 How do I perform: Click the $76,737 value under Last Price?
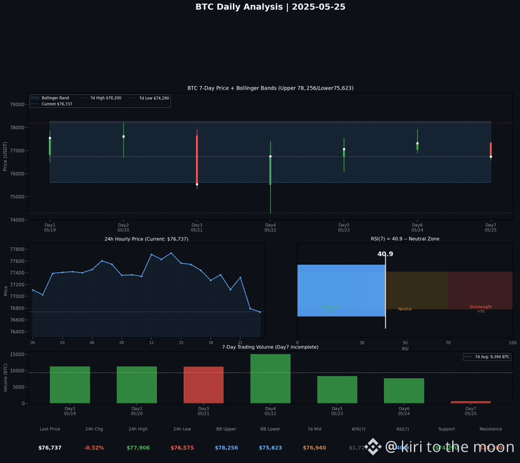[50, 448]
